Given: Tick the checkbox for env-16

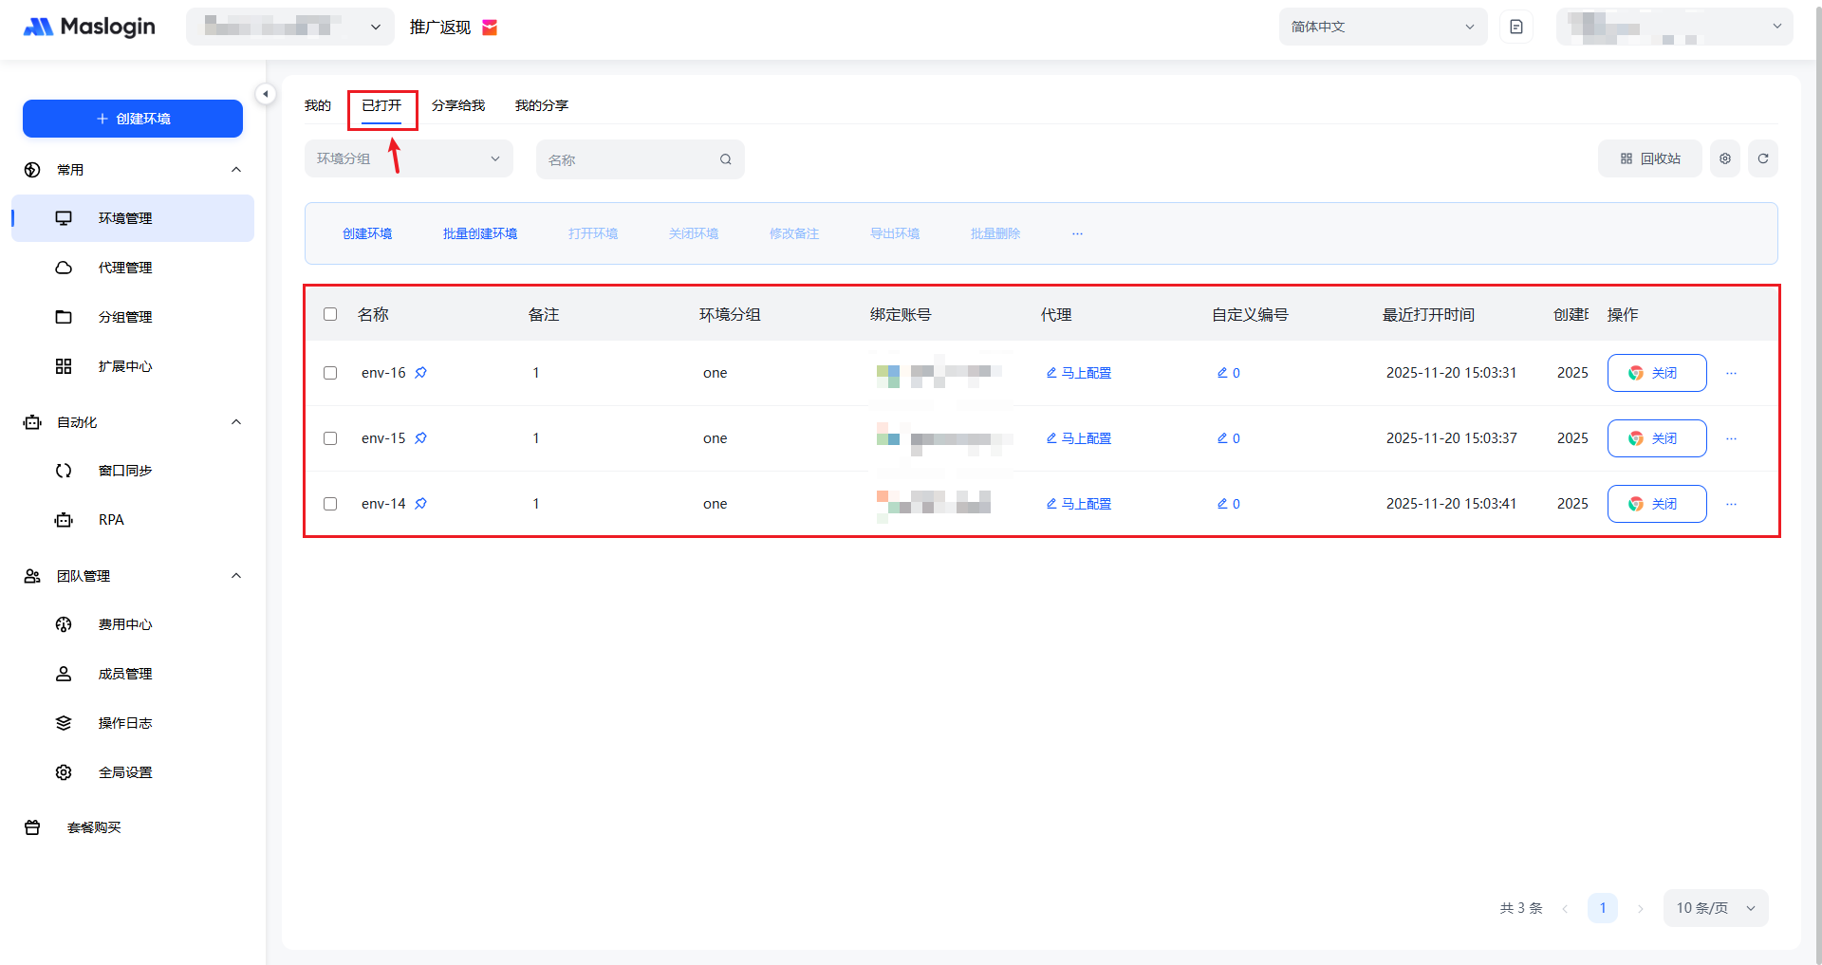Looking at the screenshot, I should coord(330,373).
